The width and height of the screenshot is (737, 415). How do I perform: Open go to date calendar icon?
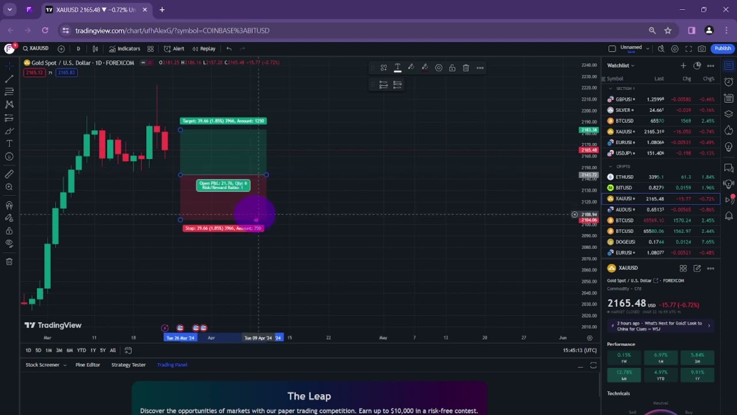click(x=128, y=350)
